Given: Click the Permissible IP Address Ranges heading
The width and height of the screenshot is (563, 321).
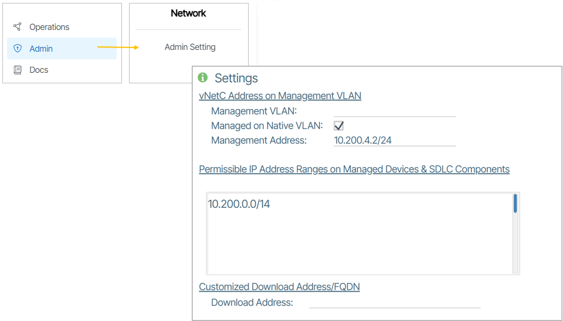Looking at the screenshot, I should [354, 169].
